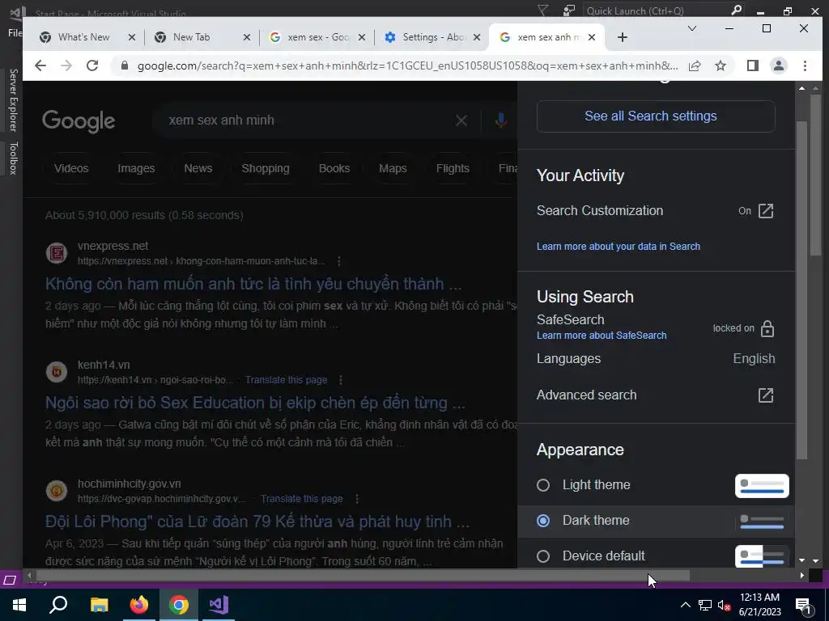Open the Videos search filter
This screenshot has height=621, width=829.
(x=71, y=168)
